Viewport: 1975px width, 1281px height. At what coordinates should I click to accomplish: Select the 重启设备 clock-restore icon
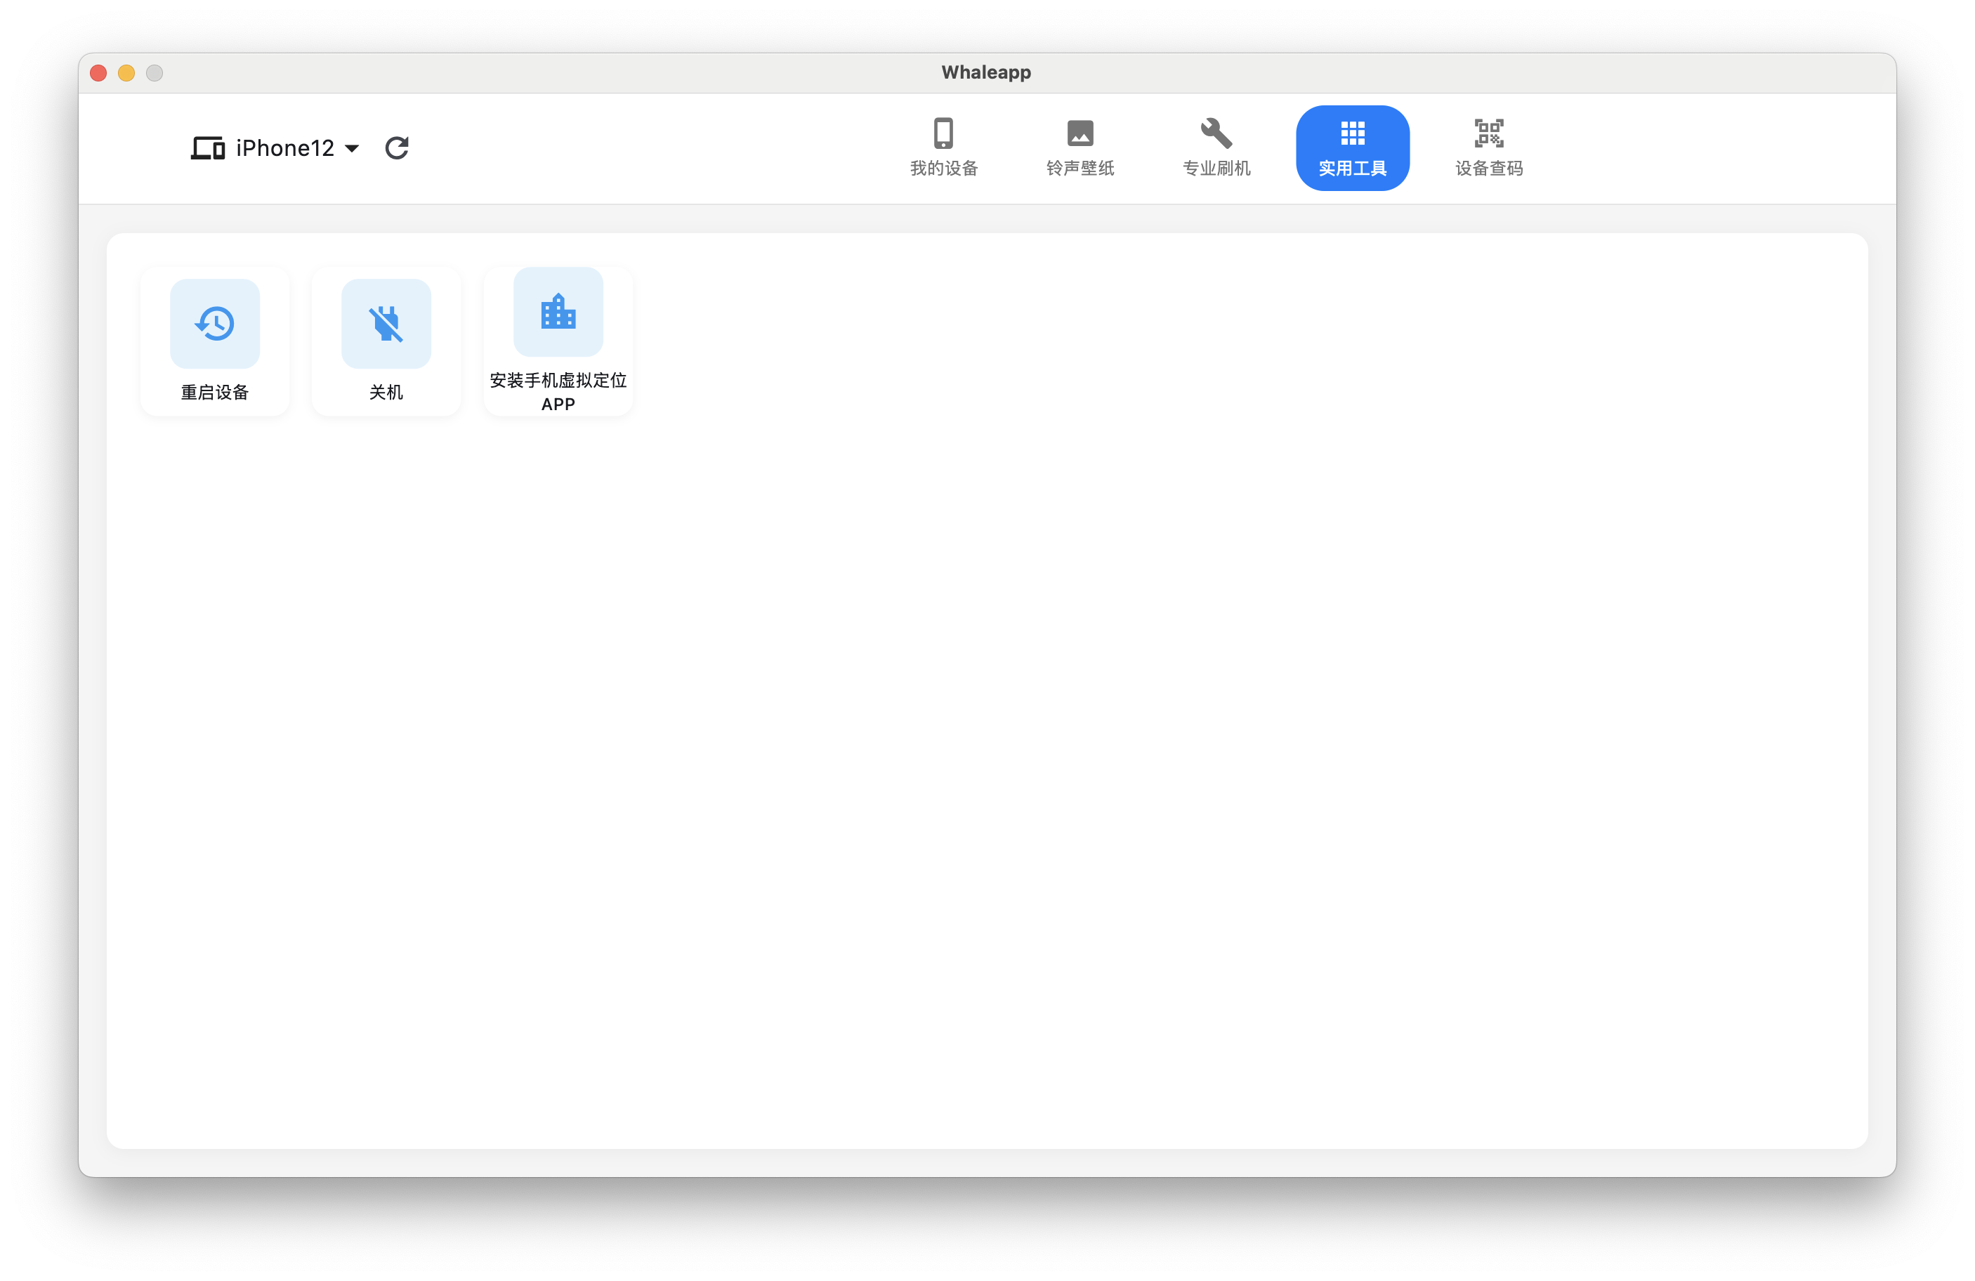[215, 324]
